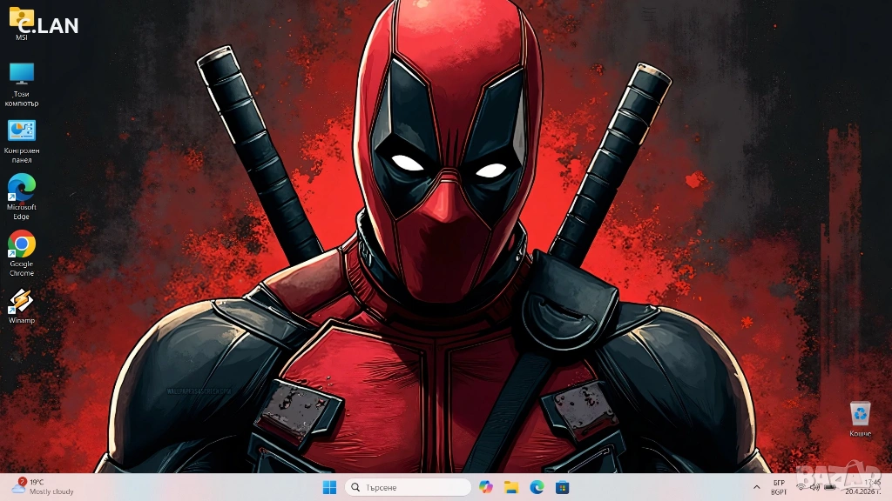Open Microsoft Edge from the taskbar
This screenshot has height=501, width=892.
[x=537, y=487]
